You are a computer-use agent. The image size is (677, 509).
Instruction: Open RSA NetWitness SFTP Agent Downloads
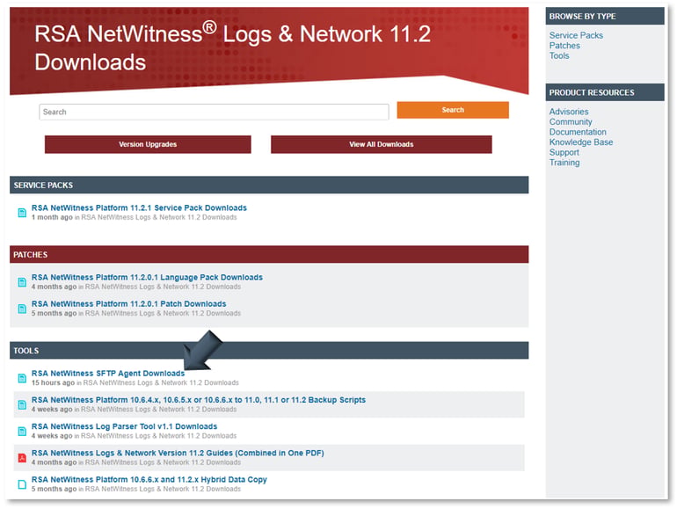click(x=108, y=374)
